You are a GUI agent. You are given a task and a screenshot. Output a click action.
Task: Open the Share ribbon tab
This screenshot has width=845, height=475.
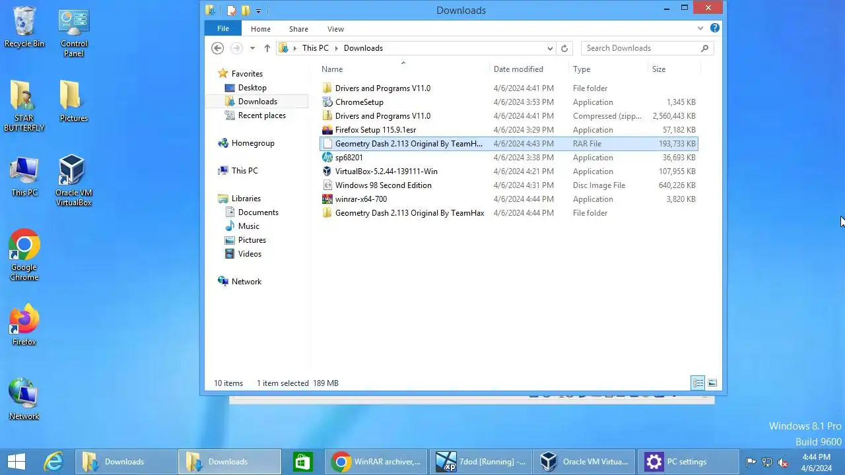click(298, 29)
